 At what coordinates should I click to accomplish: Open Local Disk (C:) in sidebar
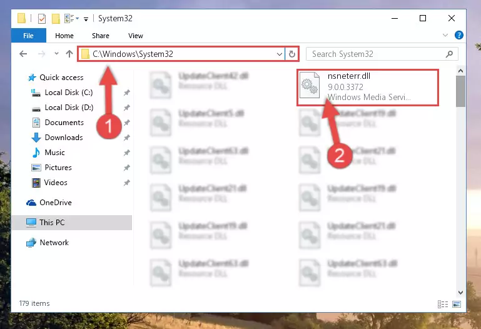(69, 93)
